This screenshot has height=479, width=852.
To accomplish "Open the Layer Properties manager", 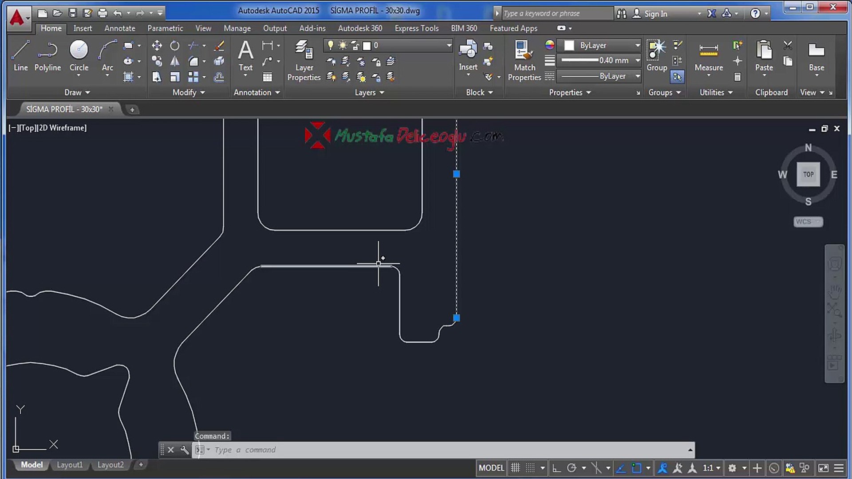I will (304, 60).
